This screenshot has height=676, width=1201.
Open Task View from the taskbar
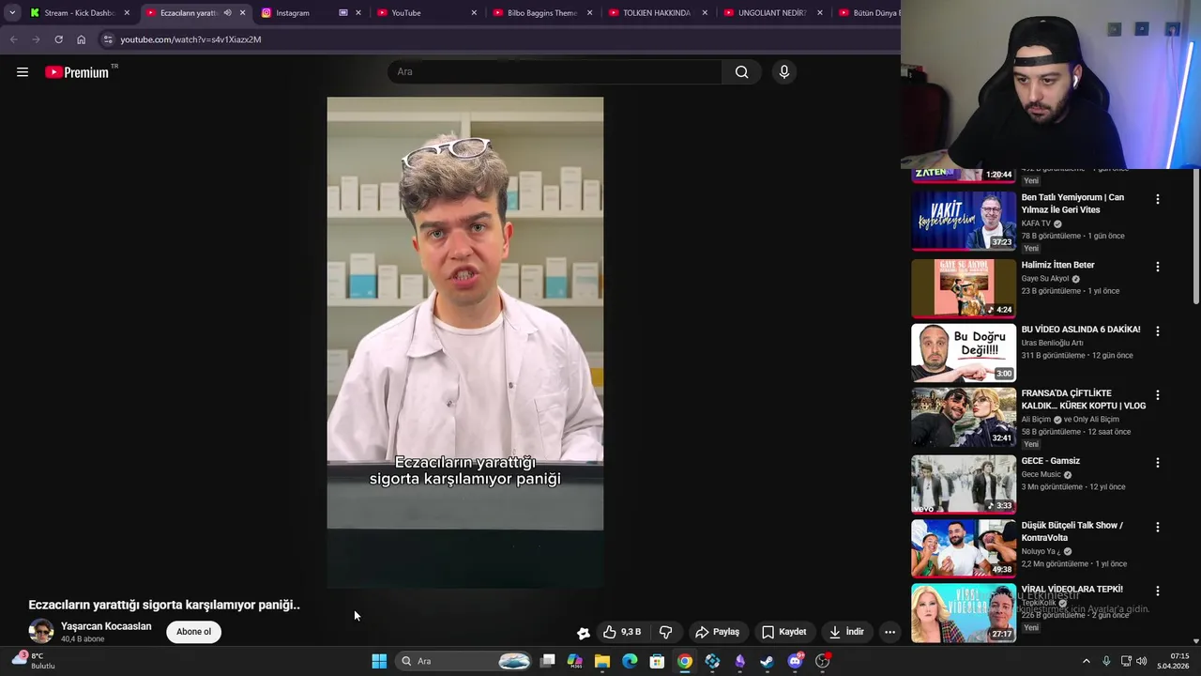548,661
